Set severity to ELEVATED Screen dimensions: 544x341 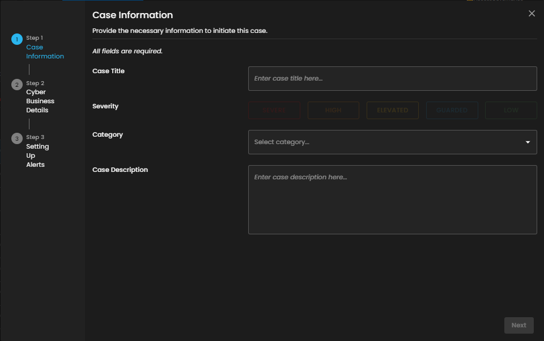pyautogui.click(x=392, y=110)
